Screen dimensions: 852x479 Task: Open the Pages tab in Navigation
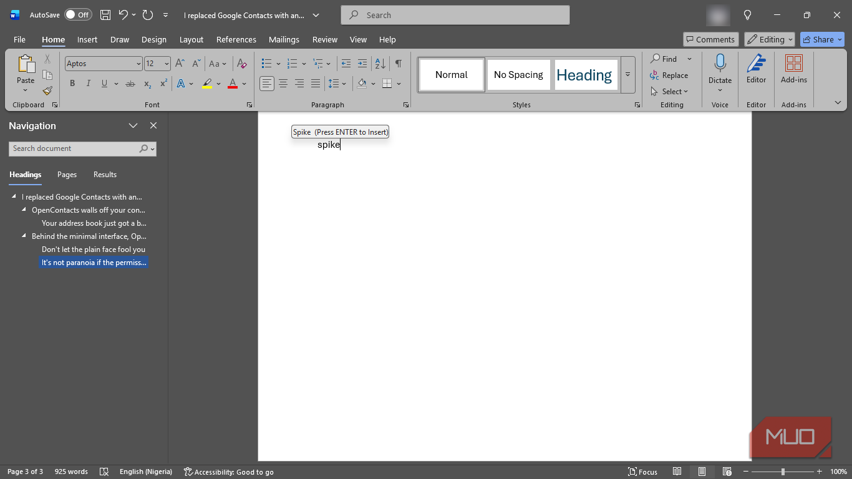click(67, 175)
